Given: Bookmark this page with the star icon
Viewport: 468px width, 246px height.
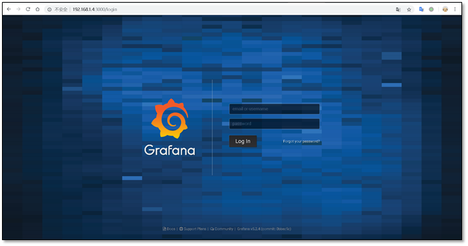Looking at the screenshot, I should click(409, 10).
